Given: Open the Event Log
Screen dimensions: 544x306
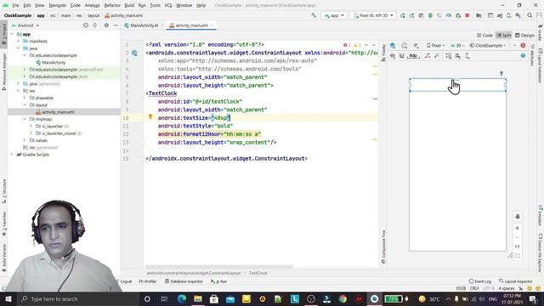Looking at the screenshot, I should (x=480, y=281).
